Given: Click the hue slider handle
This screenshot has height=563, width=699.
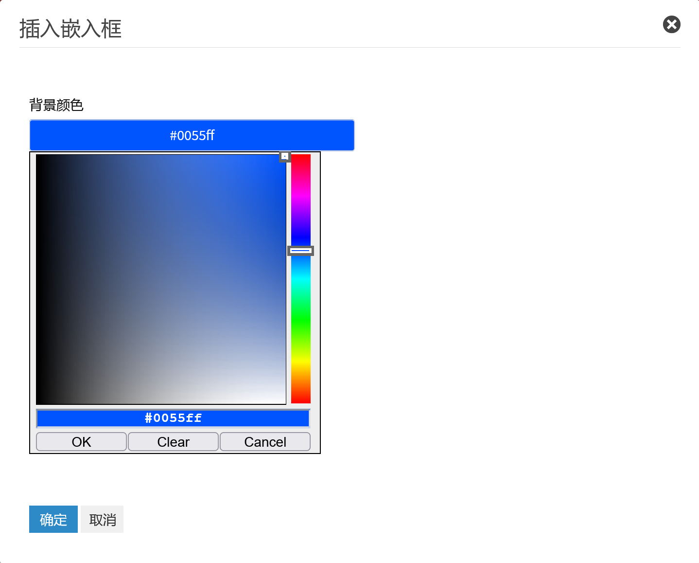Looking at the screenshot, I should point(300,251).
